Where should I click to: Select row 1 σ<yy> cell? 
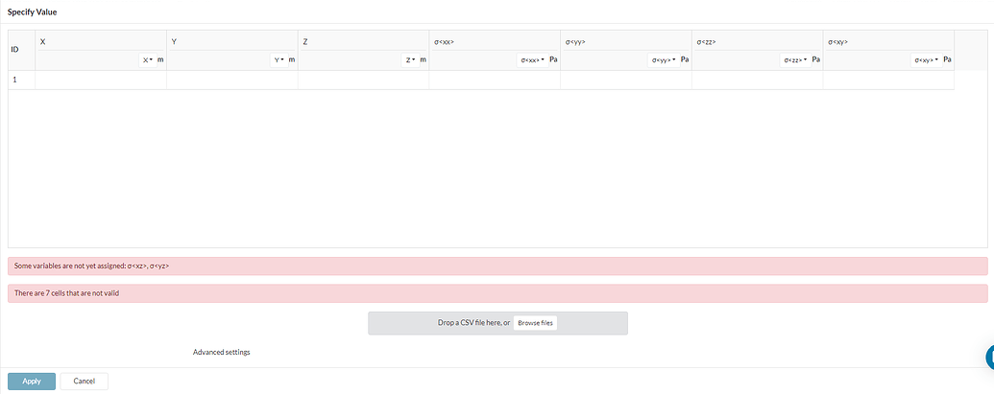(625, 81)
